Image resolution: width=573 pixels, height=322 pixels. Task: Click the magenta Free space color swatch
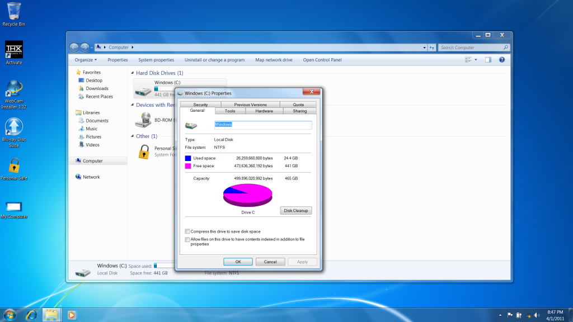click(188, 165)
